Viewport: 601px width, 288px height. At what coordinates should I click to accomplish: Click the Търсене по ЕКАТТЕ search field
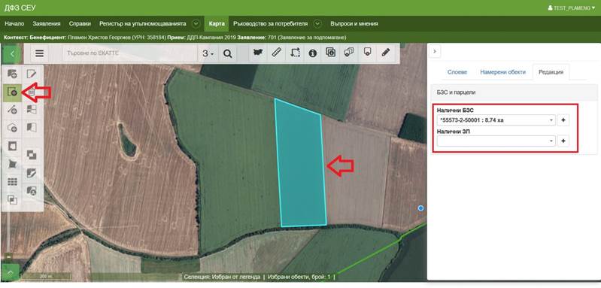130,53
